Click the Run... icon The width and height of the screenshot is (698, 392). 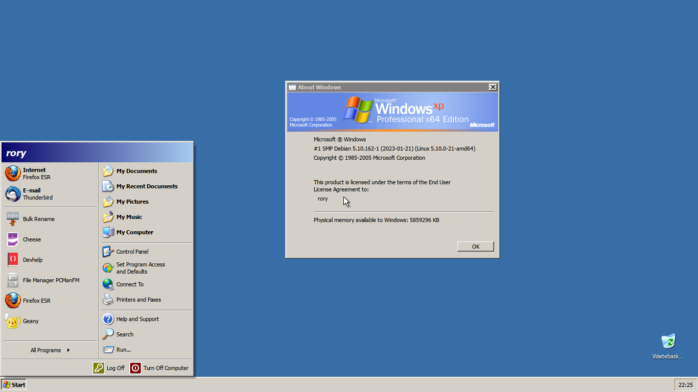click(108, 350)
